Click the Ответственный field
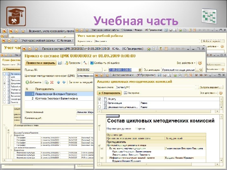 click(85, 112)
